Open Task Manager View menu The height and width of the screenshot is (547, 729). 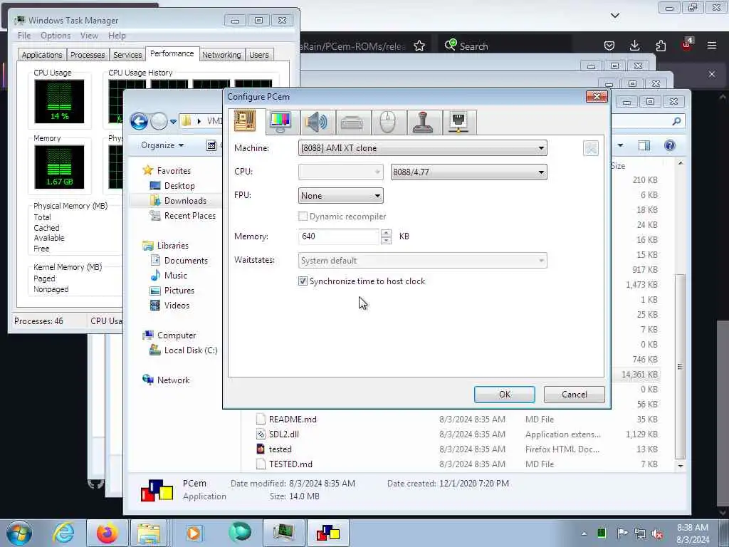[89, 36]
